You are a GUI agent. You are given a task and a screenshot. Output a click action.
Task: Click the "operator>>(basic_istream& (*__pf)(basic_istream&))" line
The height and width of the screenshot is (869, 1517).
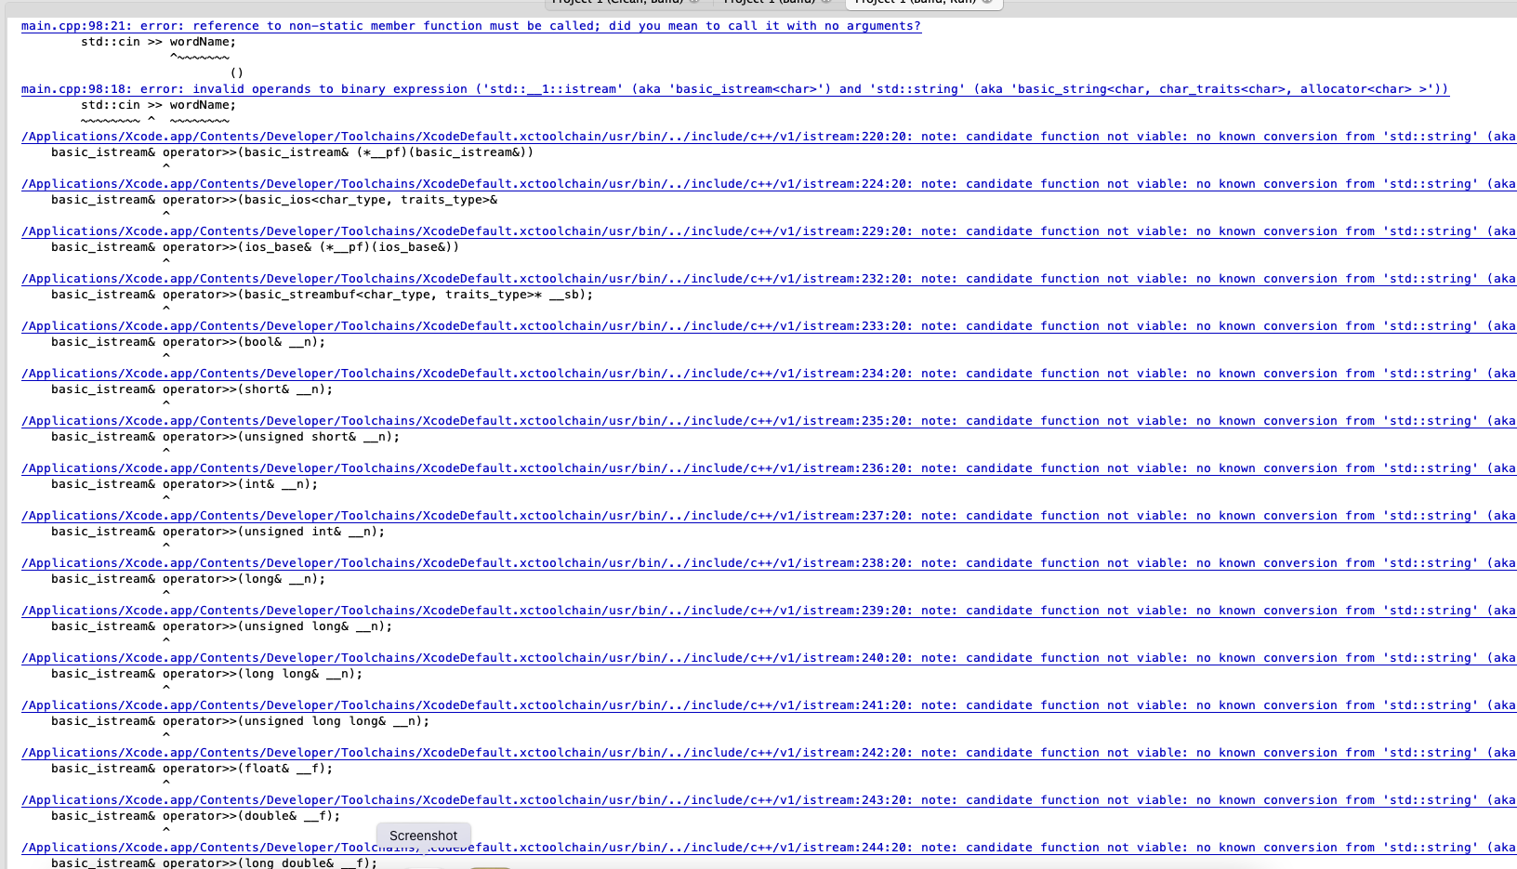(293, 152)
